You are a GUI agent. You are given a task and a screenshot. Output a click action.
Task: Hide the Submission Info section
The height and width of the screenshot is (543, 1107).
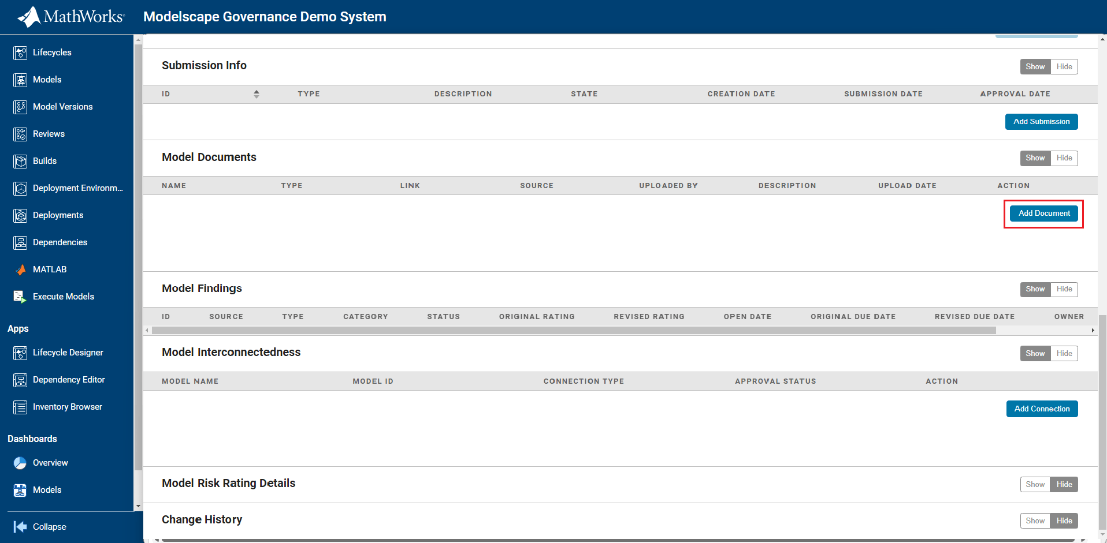pos(1064,66)
